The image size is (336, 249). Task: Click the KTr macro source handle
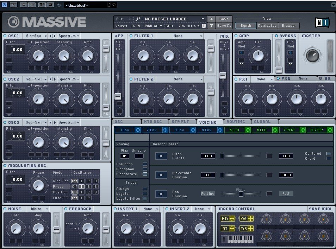click(x=232, y=219)
